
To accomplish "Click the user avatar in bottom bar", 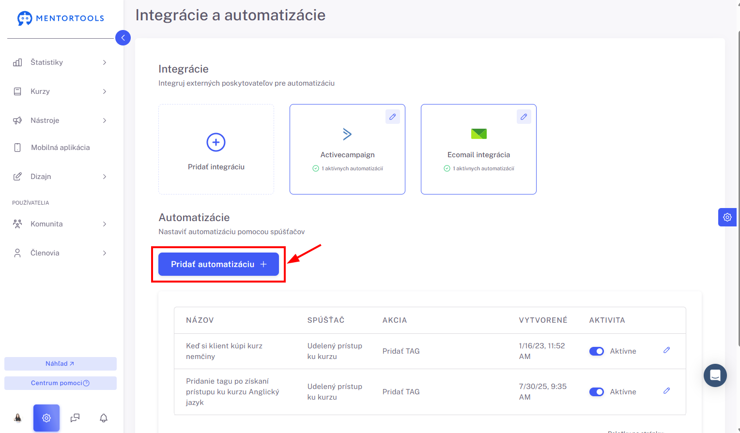I will click(18, 418).
